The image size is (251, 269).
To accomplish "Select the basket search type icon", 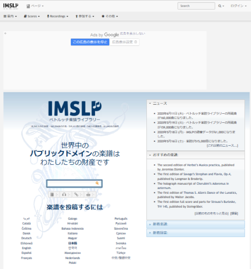I will tap(88, 195).
